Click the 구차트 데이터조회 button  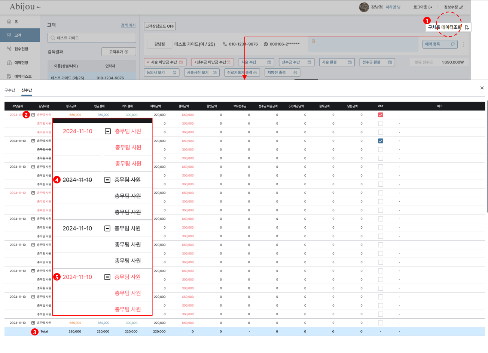[x=448, y=27]
